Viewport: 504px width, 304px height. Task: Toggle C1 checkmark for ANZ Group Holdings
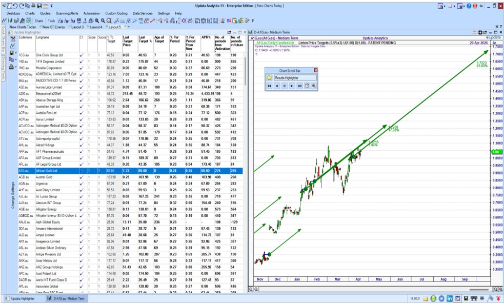pyautogui.click(x=82, y=268)
